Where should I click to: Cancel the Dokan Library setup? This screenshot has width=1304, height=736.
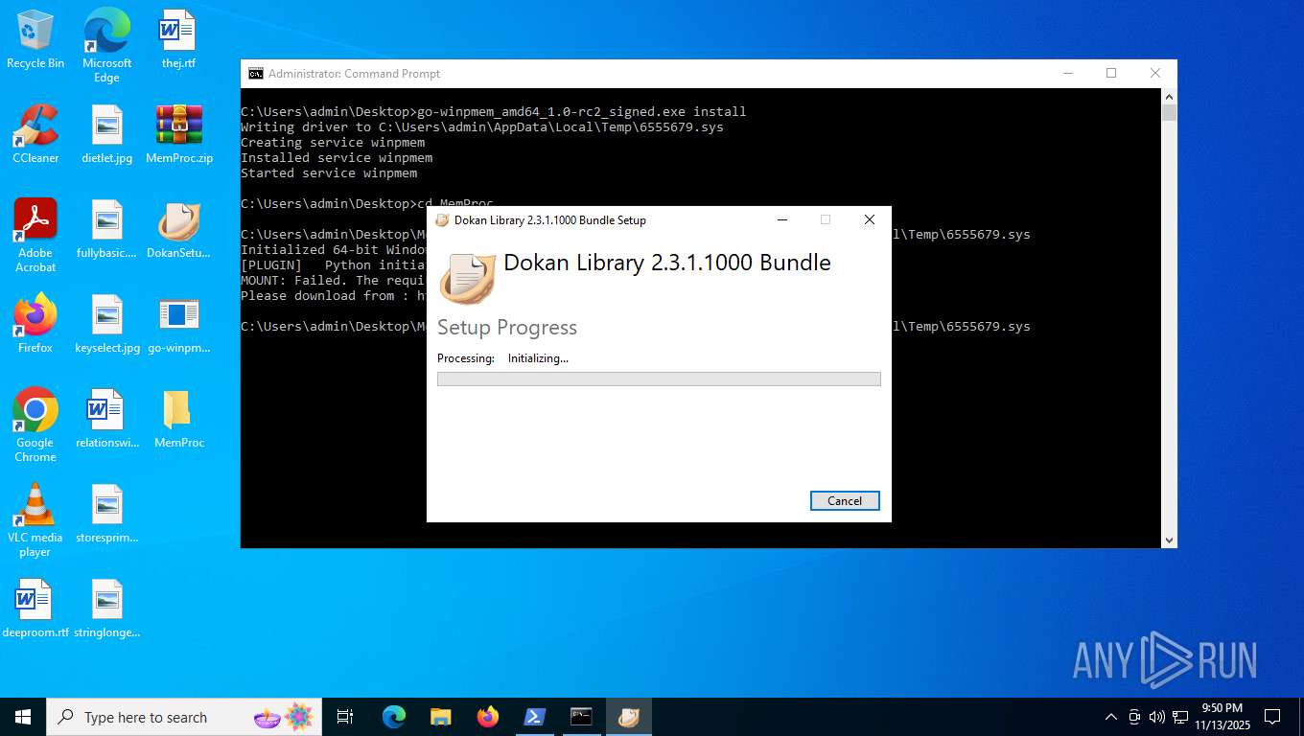click(x=845, y=500)
